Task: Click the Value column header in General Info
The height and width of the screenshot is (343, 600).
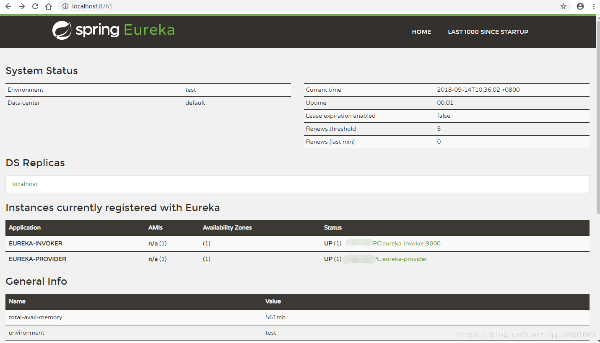Action: coord(273,301)
